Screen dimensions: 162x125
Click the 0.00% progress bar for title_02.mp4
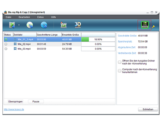(98, 44)
